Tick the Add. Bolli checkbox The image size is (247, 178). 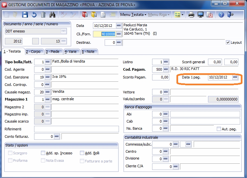tap(82, 153)
